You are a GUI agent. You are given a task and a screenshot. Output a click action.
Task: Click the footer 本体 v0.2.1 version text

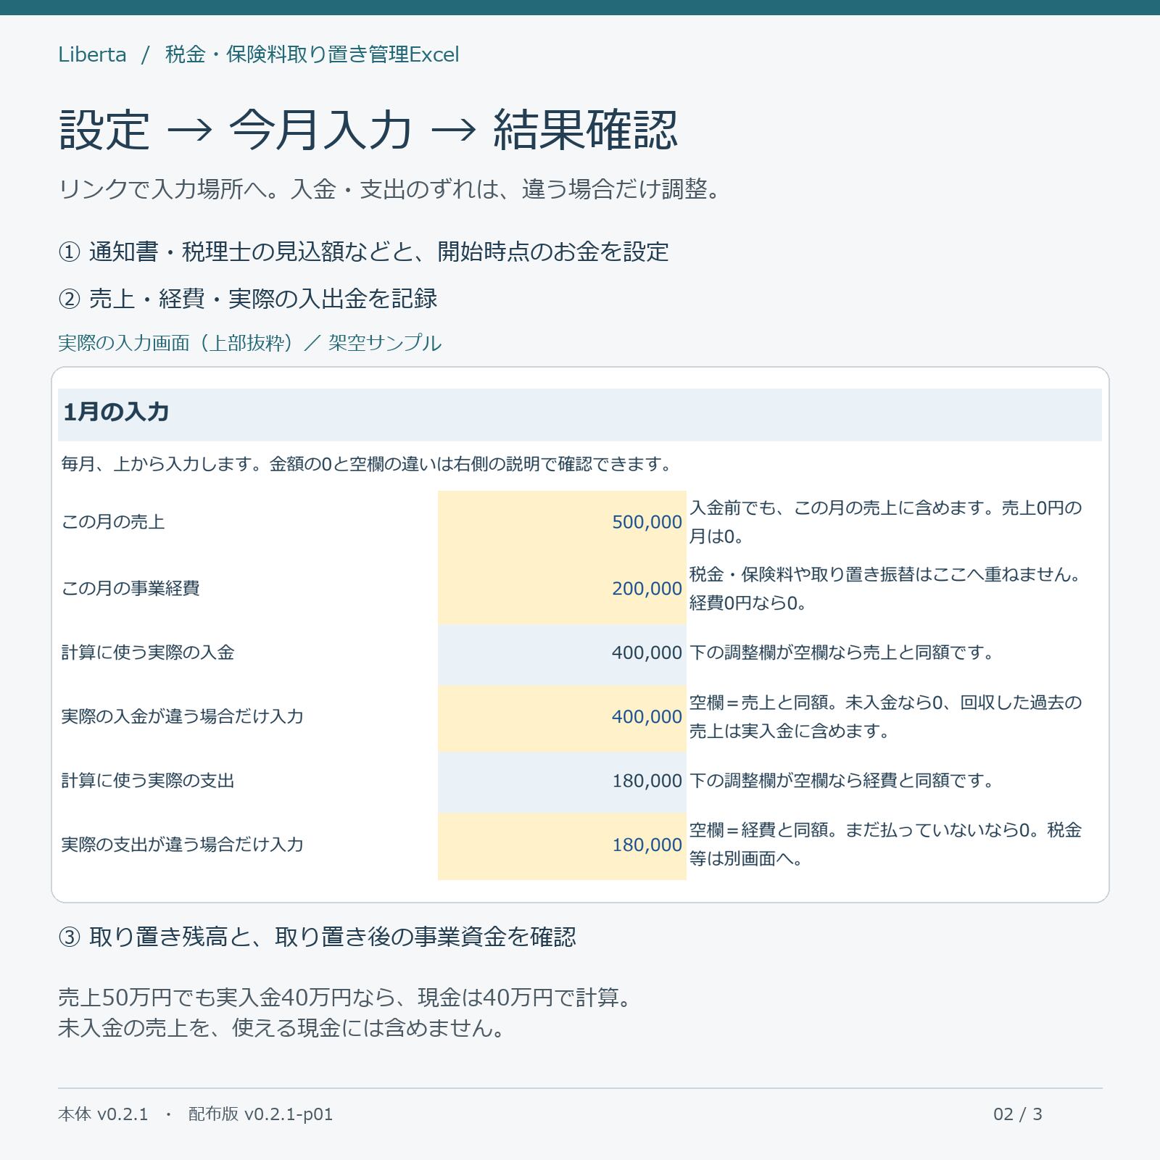pos(103,1114)
